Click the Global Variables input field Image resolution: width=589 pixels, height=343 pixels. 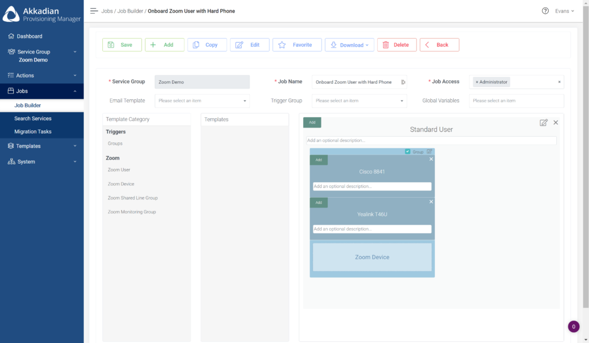pyautogui.click(x=516, y=100)
